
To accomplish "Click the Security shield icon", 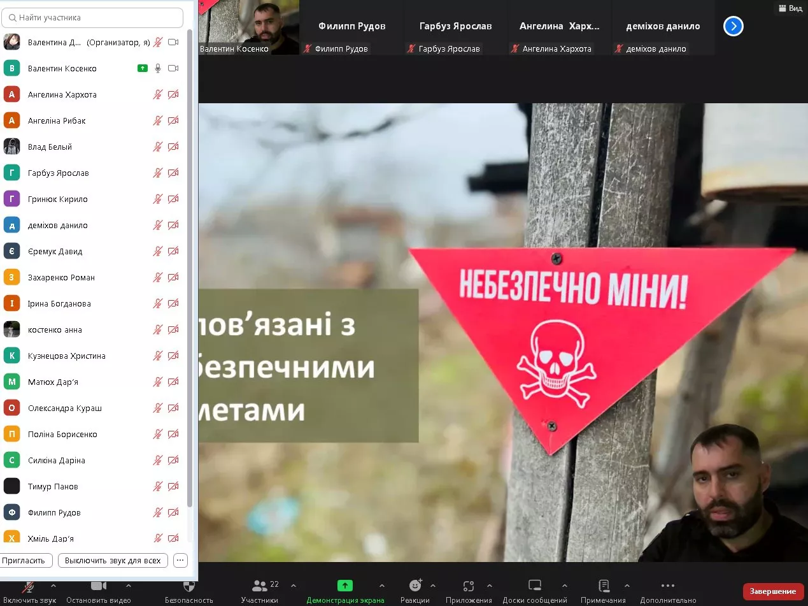I will pyautogui.click(x=188, y=586).
